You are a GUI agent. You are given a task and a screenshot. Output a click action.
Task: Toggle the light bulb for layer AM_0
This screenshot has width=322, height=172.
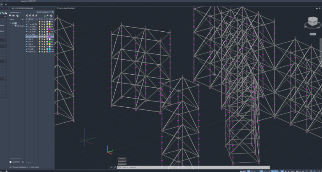point(40,39)
